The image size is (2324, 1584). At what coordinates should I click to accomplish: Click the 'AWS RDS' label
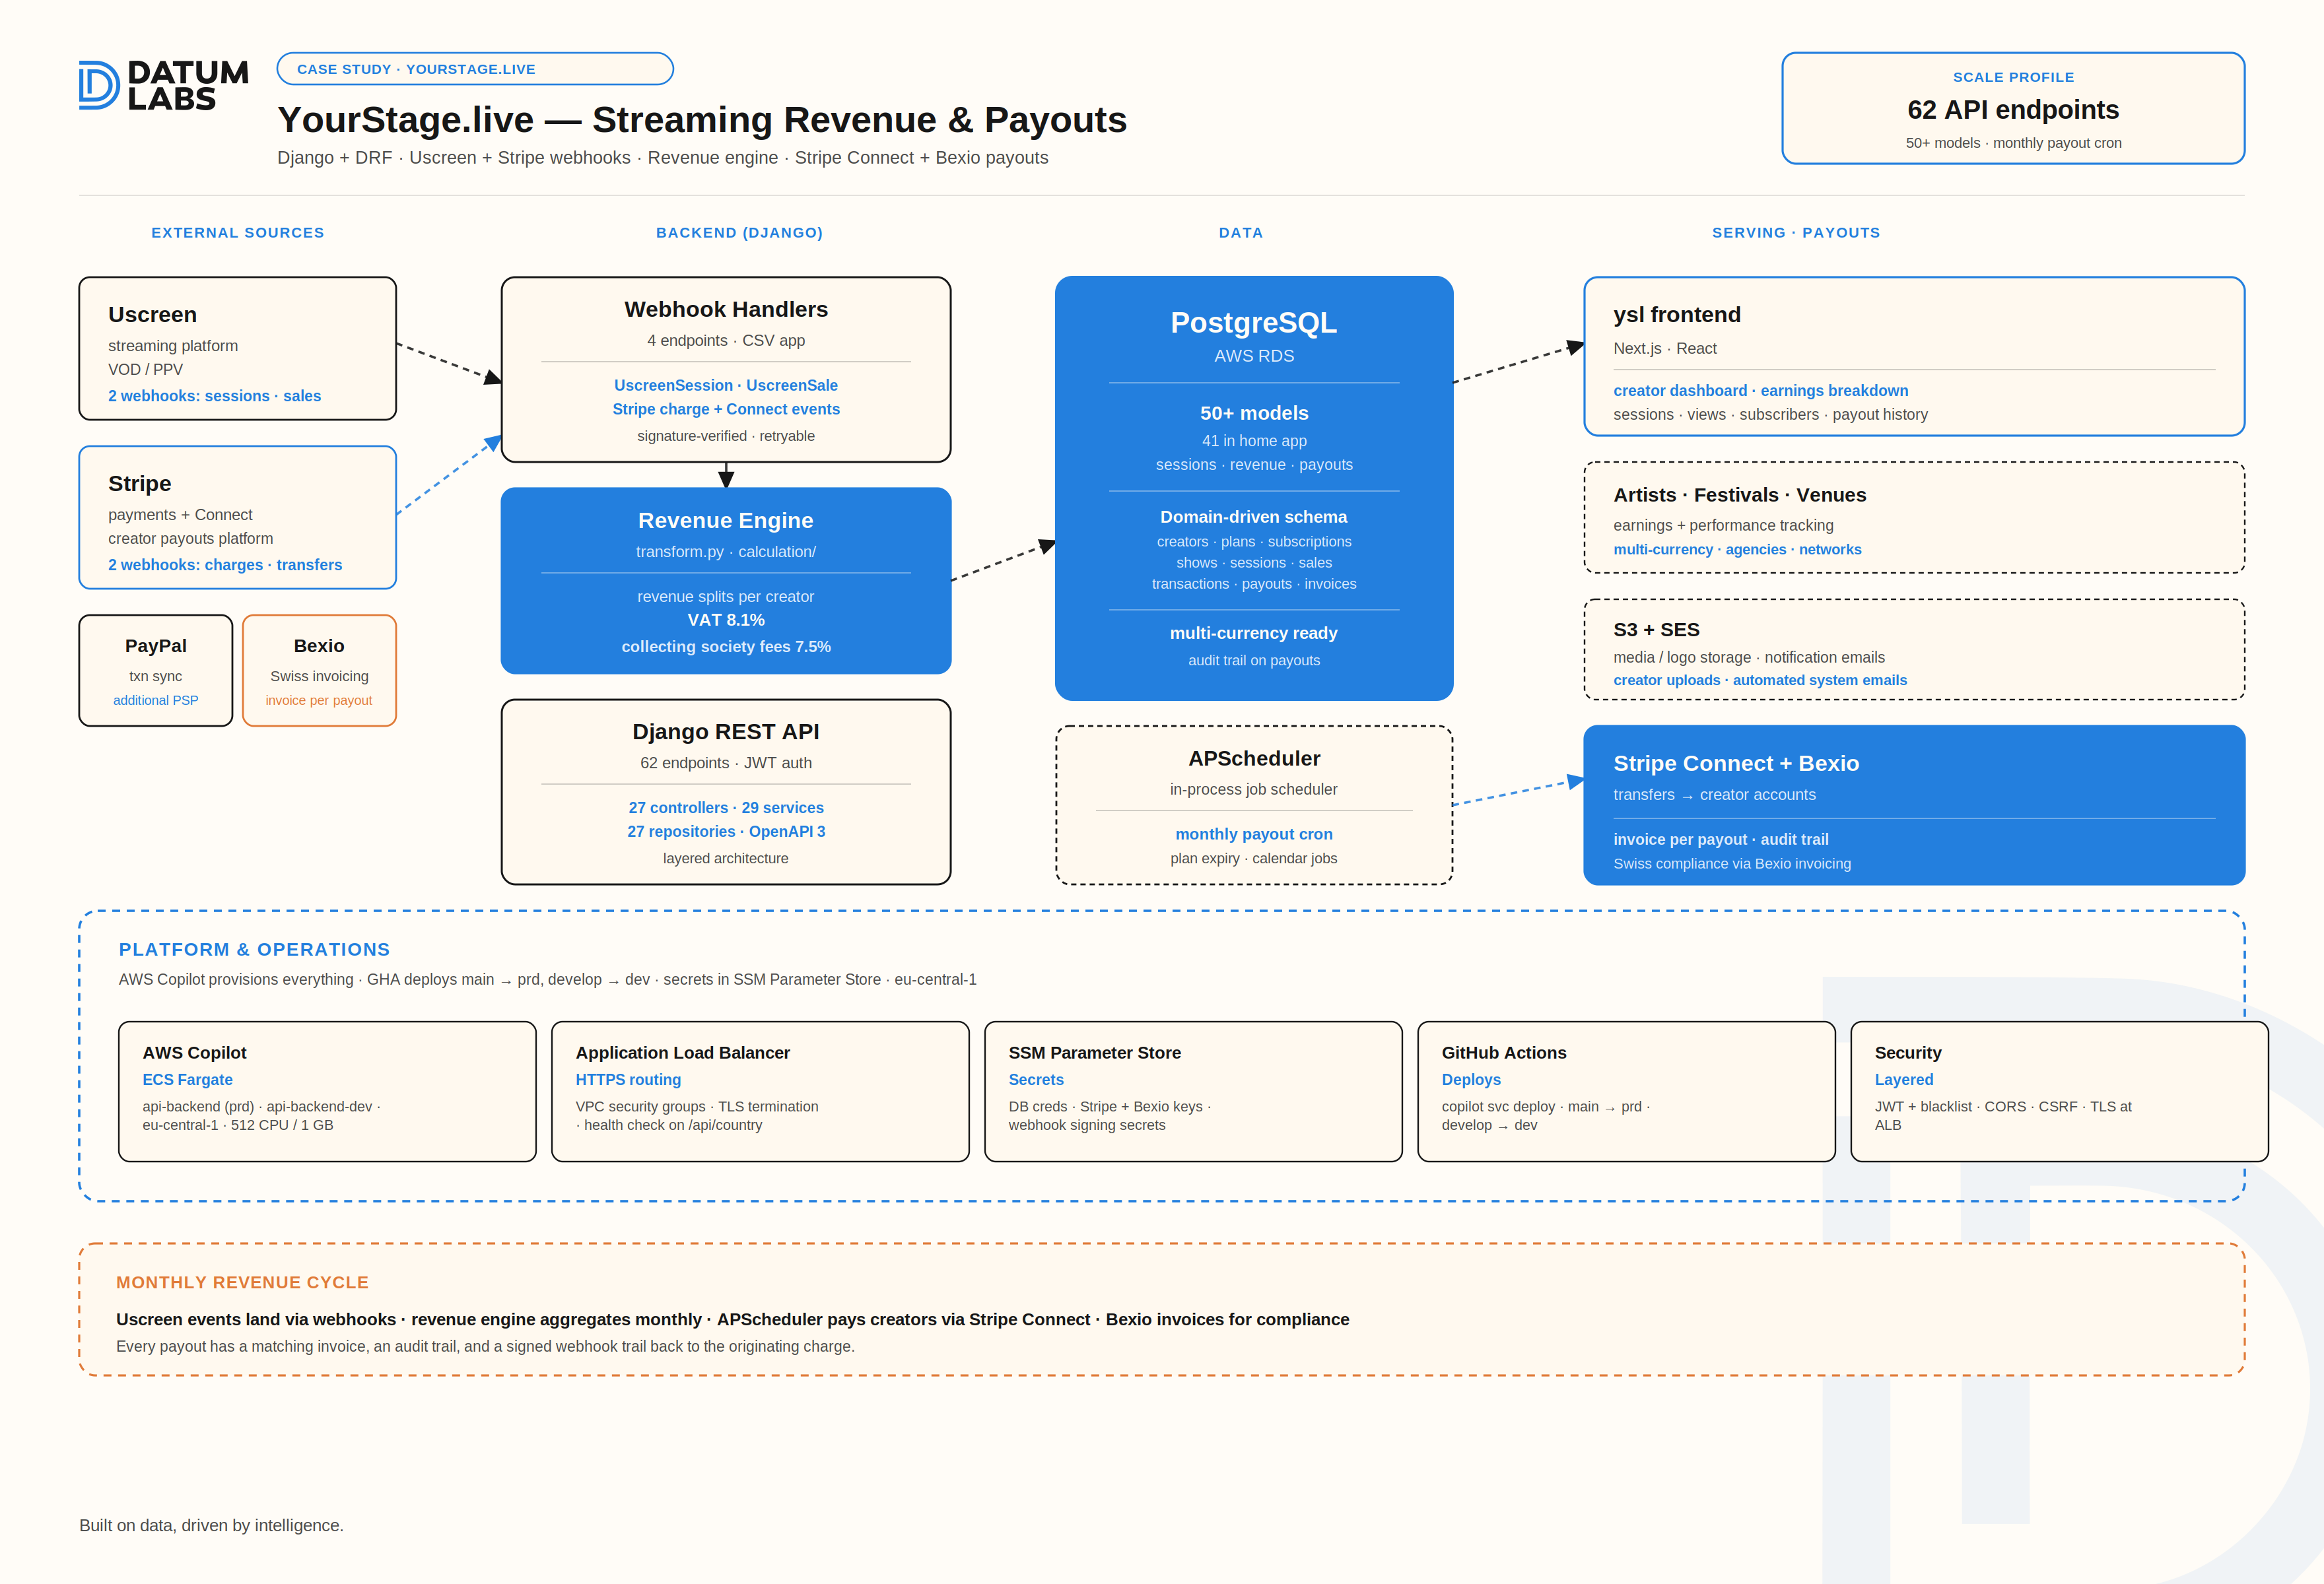tap(1254, 356)
